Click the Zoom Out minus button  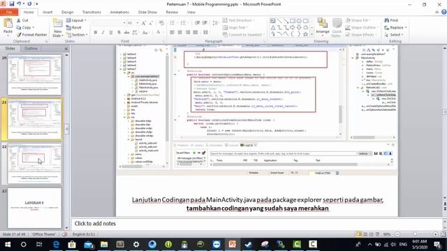coord(397,234)
